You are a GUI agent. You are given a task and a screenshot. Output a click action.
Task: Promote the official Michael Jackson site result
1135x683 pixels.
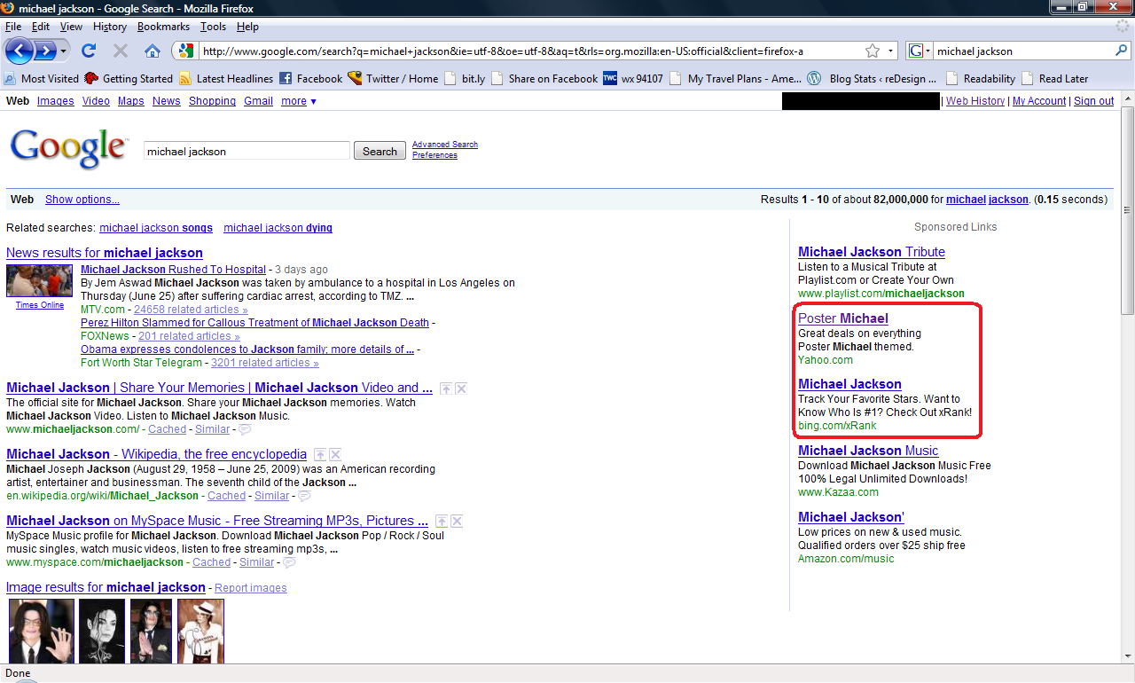pos(446,388)
